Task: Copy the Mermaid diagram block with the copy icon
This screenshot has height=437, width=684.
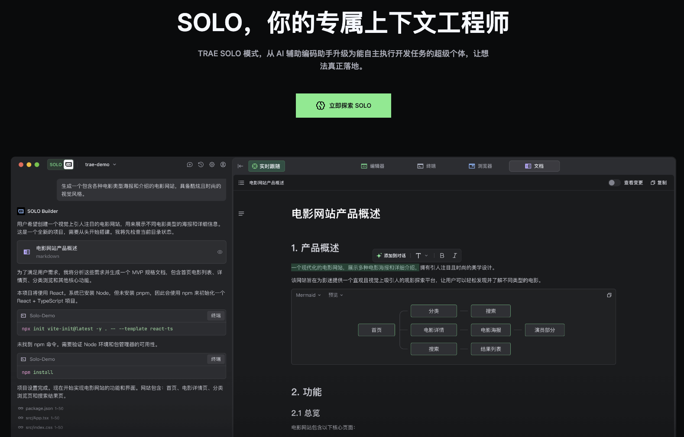Action: 609,295
